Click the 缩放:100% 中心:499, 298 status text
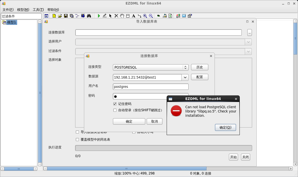This screenshot has width=298, height=177. pyautogui.click(x=134, y=173)
